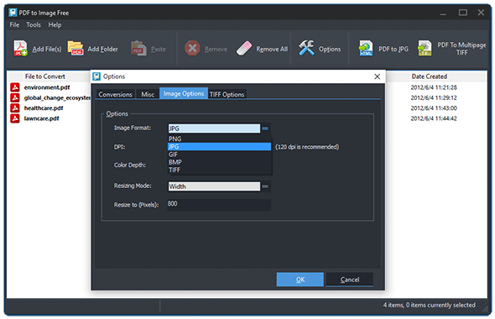Click the PDF to JPG icon
This screenshot has width=495, height=319.
click(366, 49)
